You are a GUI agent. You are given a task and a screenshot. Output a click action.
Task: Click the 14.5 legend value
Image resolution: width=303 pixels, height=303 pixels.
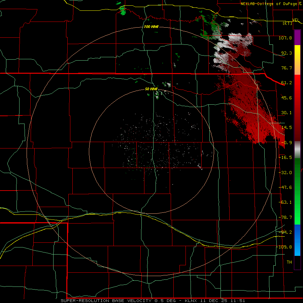click(x=287, y=128)
